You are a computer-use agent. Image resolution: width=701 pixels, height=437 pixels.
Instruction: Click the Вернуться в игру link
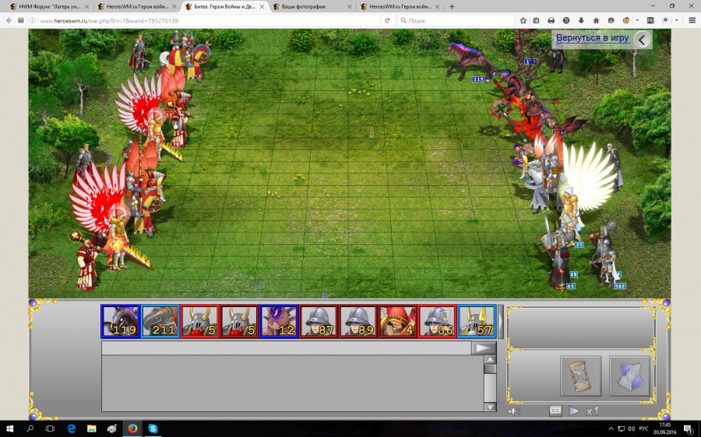593,38
